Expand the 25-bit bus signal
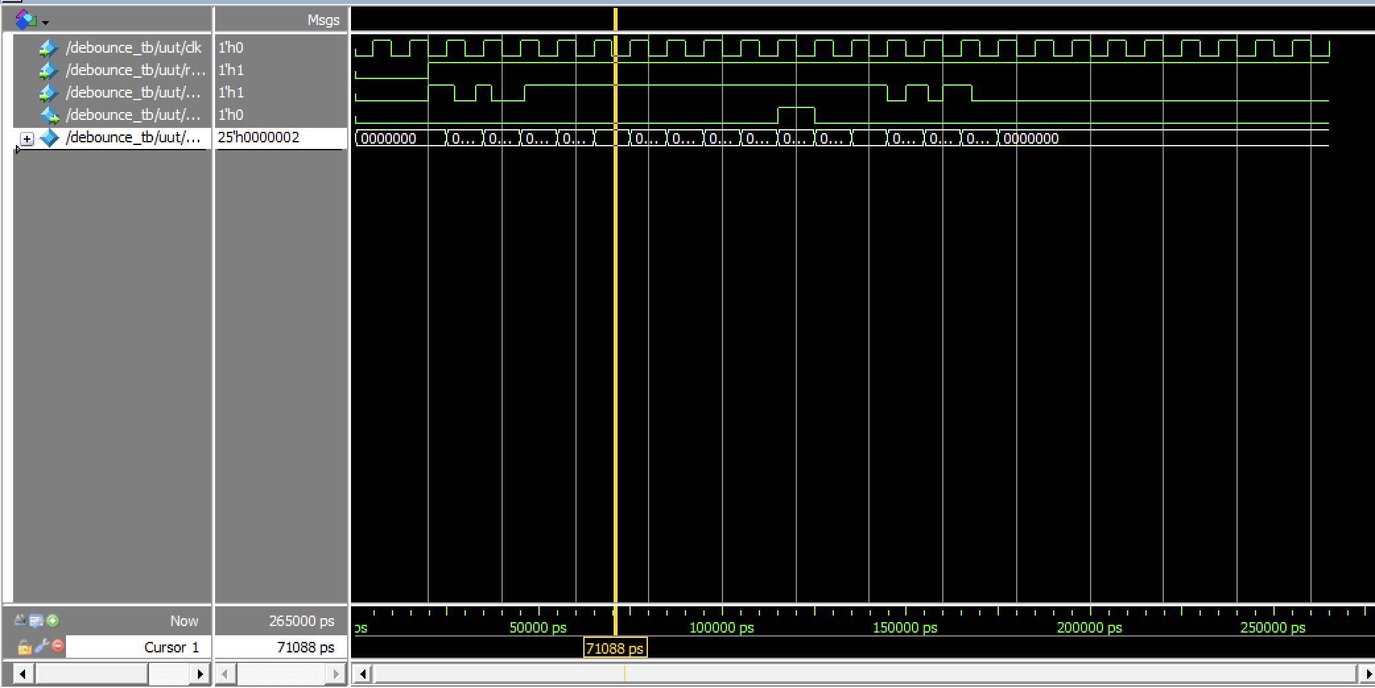The image size is (1375, 688). click(x=27, y=138)
